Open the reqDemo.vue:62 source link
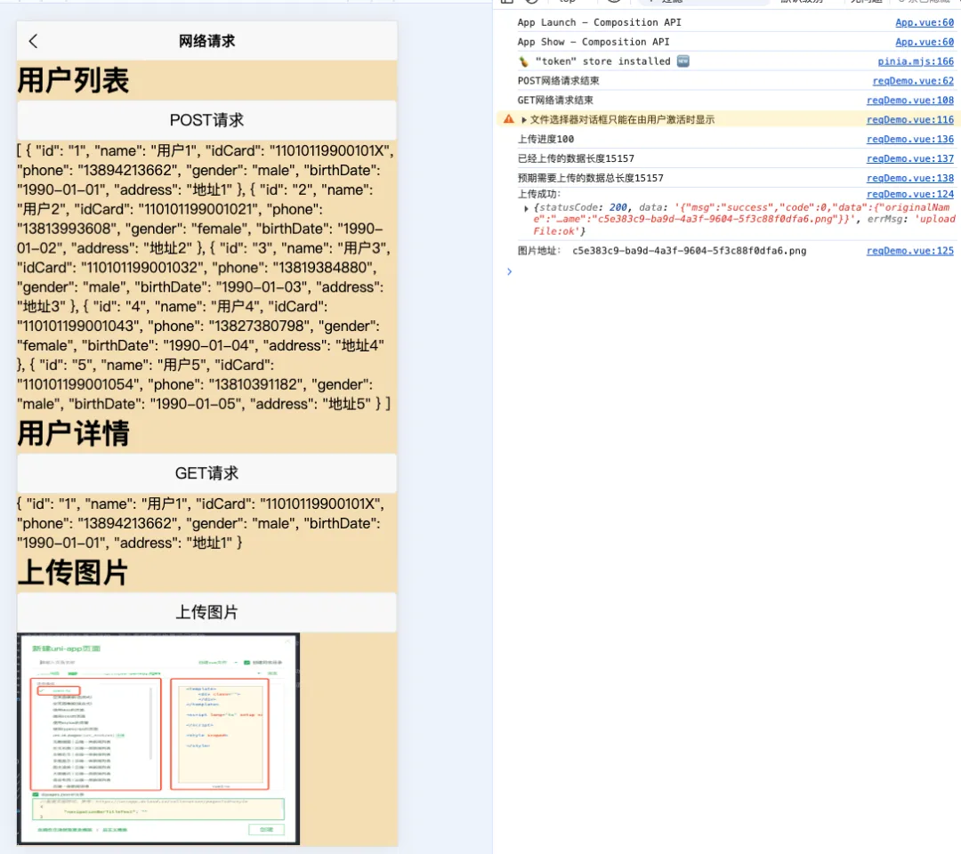The width and height of the screenshot is (961, 854). pyautogui.click(x=913, y=81)
